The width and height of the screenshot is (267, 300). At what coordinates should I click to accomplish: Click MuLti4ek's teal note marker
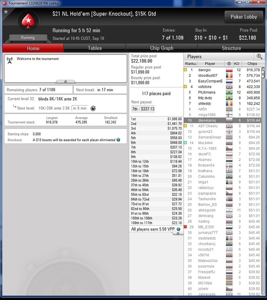click(x=185, y=143)
